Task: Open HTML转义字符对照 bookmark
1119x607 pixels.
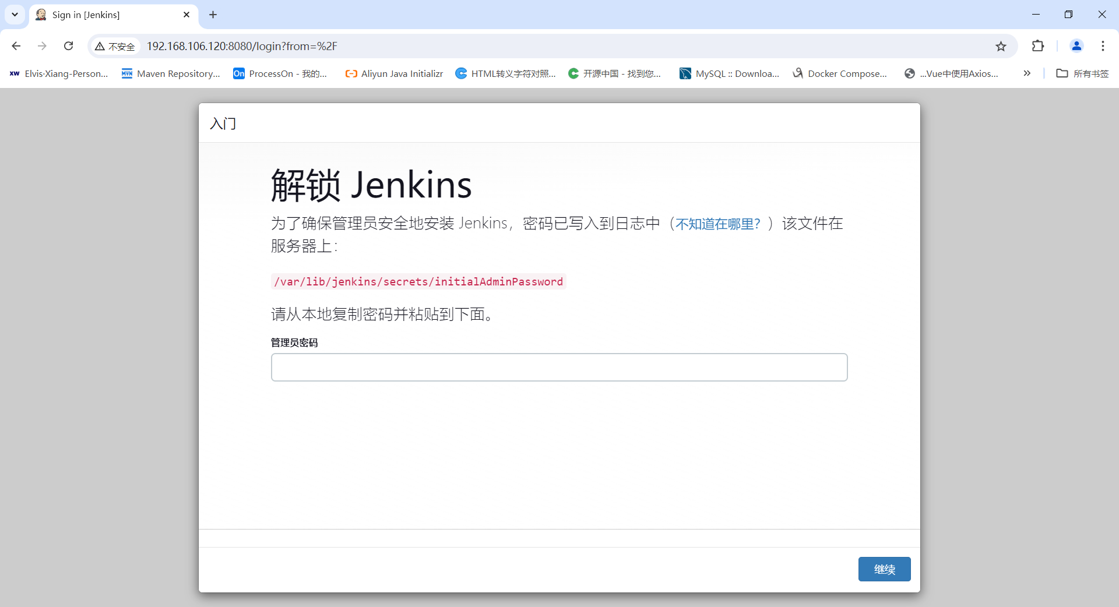Action: [506, 73]
